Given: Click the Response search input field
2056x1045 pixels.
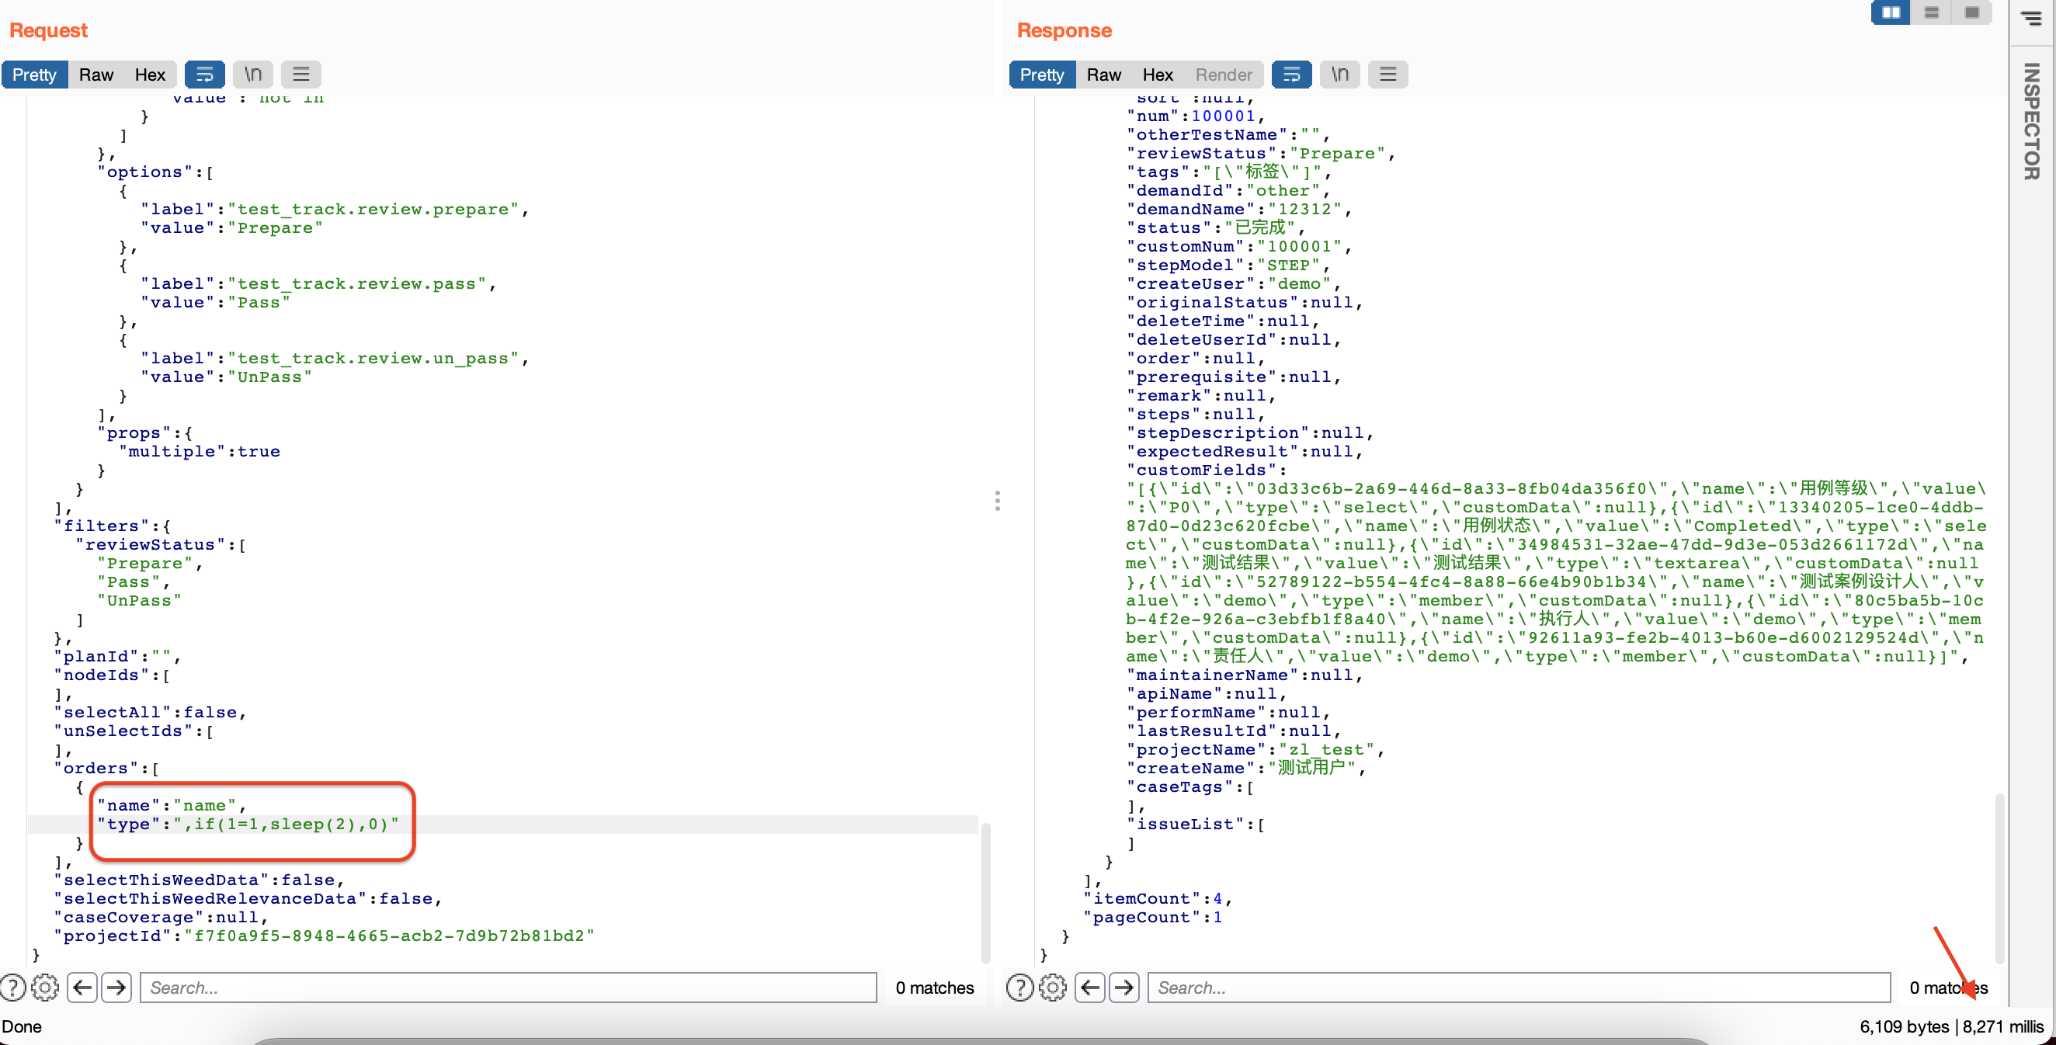Looking at the screenshot, I should point(1518,988).
